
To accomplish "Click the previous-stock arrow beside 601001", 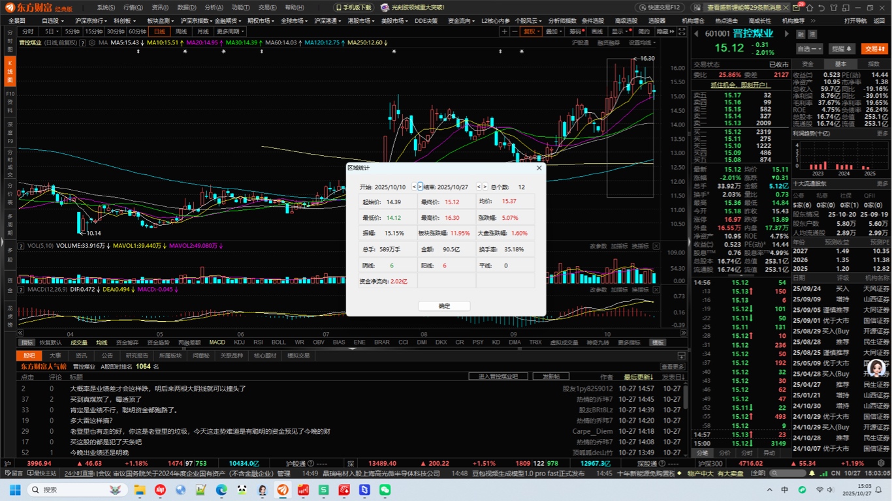I will (x=697, y=34).
